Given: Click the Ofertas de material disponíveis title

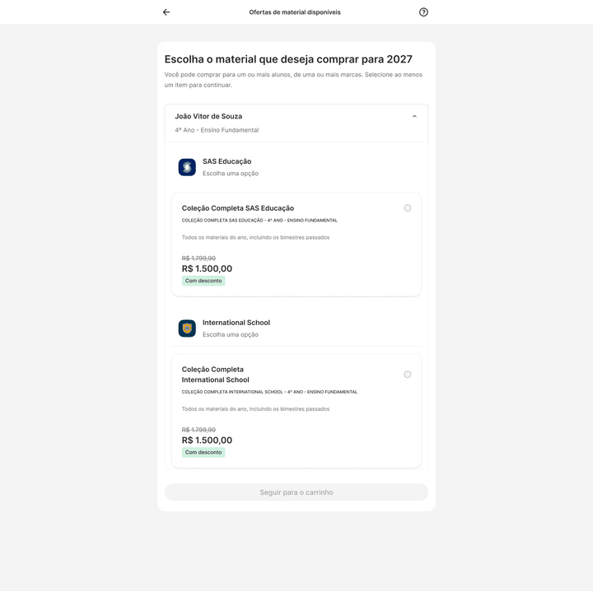Looking at the screenshot, I should (x=295, y=12).
